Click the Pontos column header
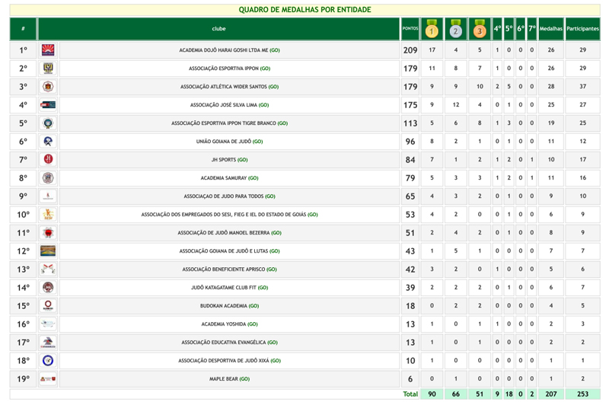The width and height of the screenshot is (609, 402). (x=410, y=29)
